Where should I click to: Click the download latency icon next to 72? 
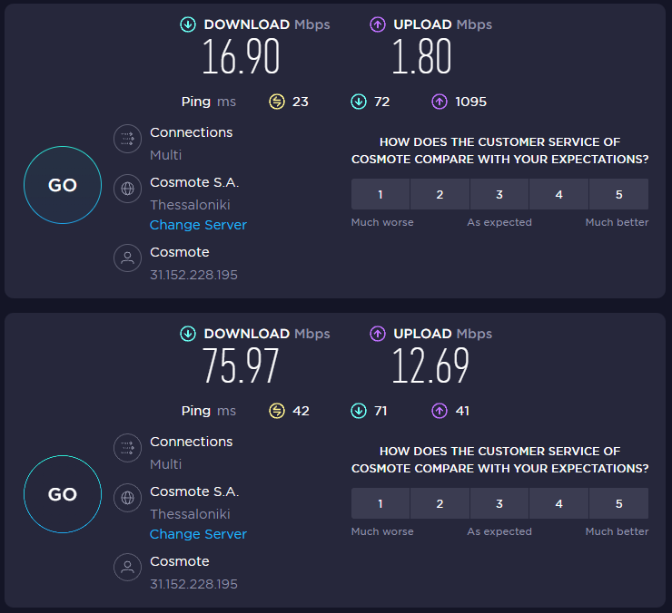click(x=359, y=102)
